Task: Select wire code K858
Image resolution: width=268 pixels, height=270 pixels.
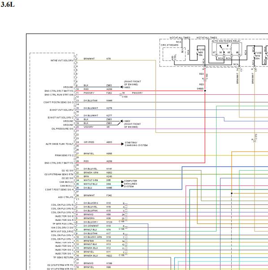Action: pyautogui.click(x=109, y=154)
